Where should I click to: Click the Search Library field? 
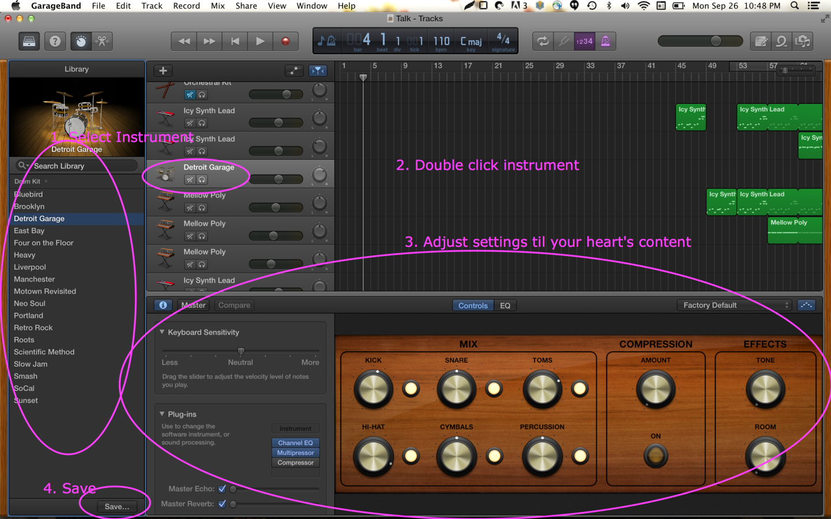[x=77, y=166]
